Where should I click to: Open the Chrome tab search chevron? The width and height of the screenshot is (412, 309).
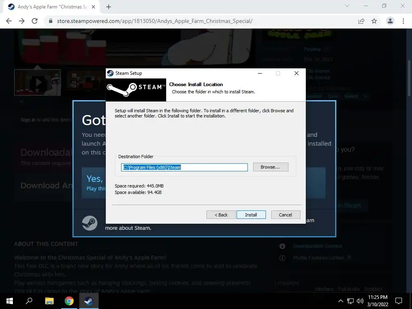[x=347, y=6]
